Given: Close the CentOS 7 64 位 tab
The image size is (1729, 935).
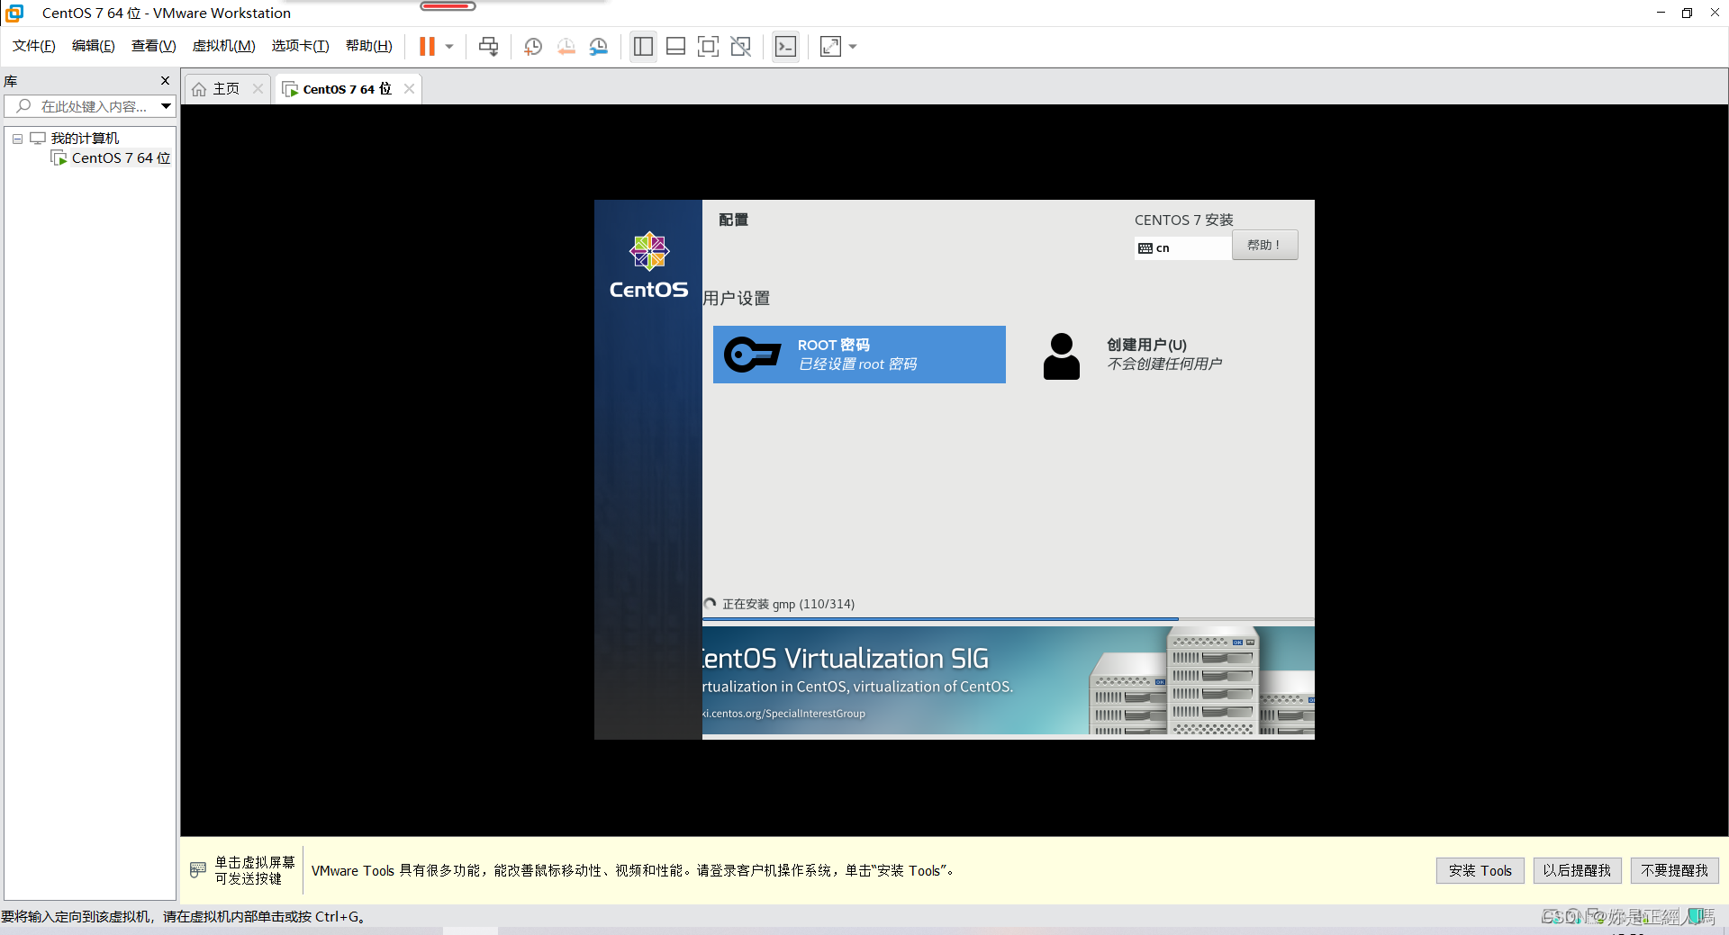Looking at the screenshot, I should click(x=410, y=88).
